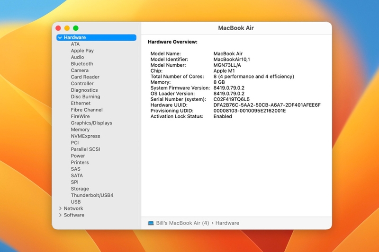This screenshot has height=252, width=379.
Task: Select Audio in the sidebar
Action: 77,57
